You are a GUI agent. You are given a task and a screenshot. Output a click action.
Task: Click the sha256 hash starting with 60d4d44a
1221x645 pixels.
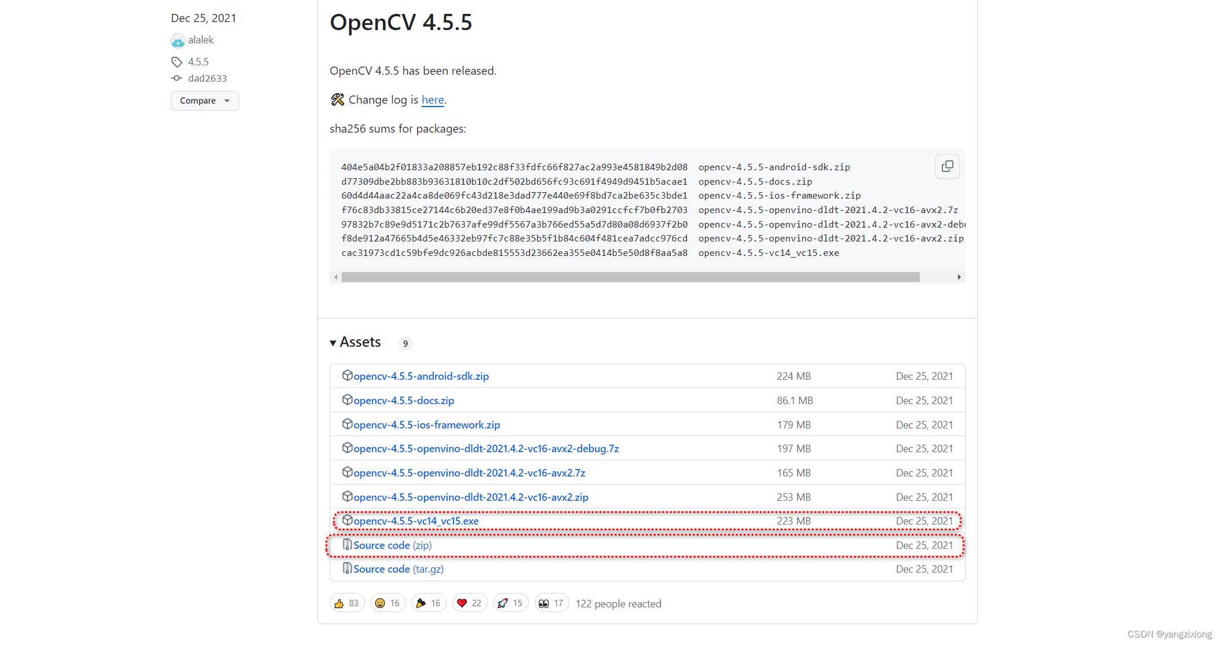coord(514,196)
